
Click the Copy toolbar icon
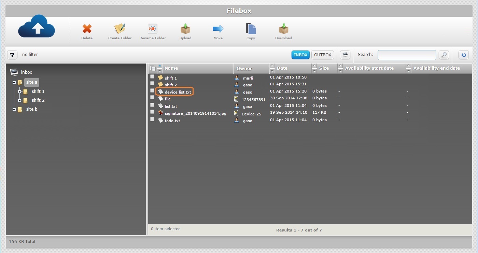pyautogui.click(x=251, y=29)
